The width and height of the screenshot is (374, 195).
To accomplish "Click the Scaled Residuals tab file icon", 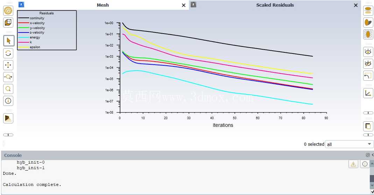I will click(x=193, y=4).
